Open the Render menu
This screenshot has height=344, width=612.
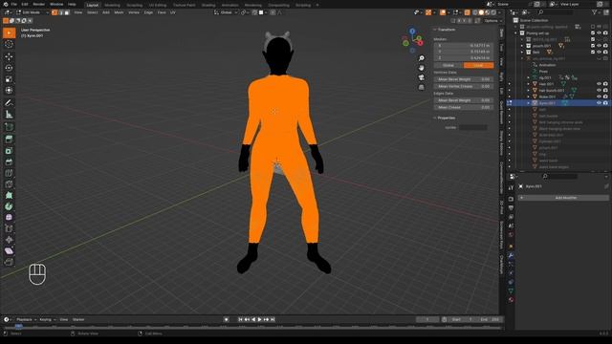coord(38,4)
